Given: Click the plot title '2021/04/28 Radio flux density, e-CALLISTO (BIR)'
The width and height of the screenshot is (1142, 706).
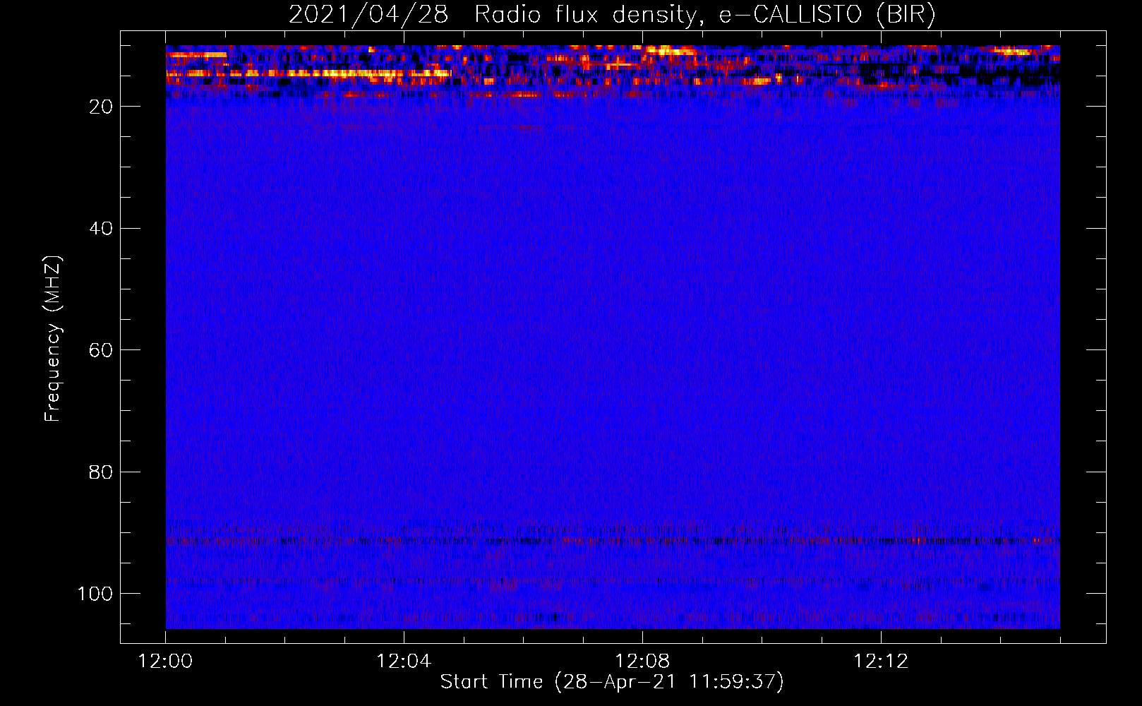Looking at the screenshot, I should [612, 15].
